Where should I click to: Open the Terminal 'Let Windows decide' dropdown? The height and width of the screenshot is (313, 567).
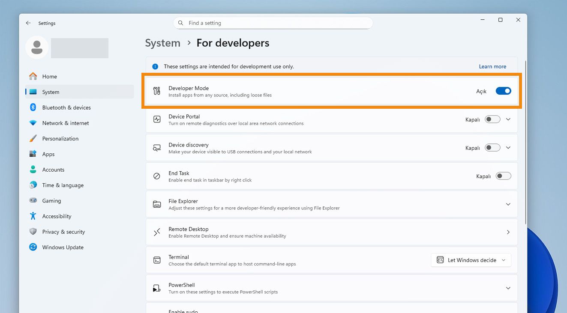(471, 260)
